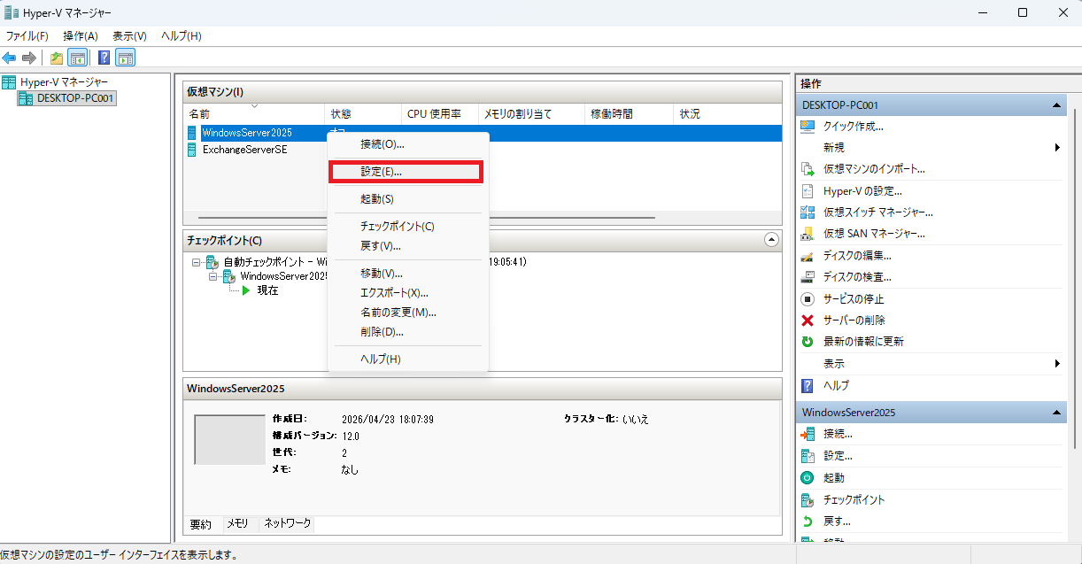Click the green 起動 power icon
Image resolution: width=1082 pixels, height=564 pixels.
click(x=807, y=477)
